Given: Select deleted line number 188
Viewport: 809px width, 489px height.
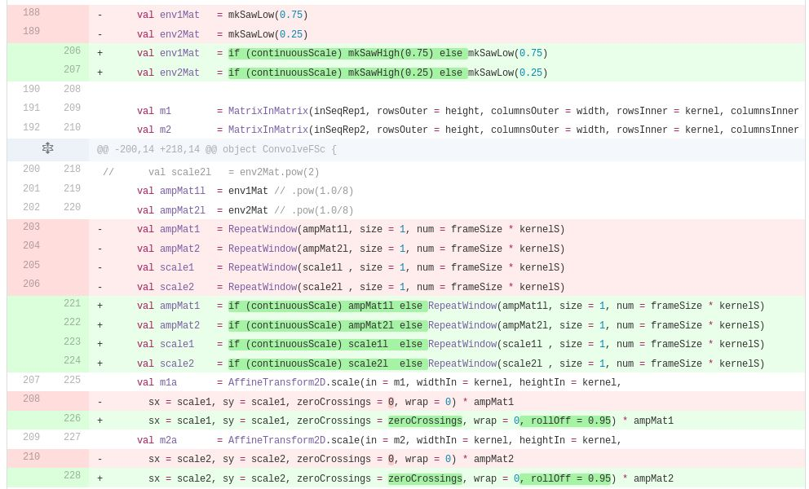Looking at the screenshot, I should point(31,13).
